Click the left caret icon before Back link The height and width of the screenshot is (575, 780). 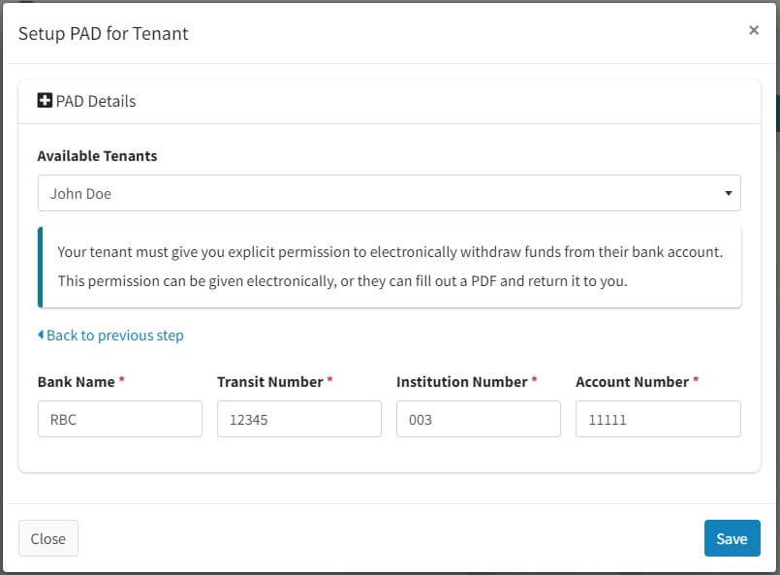tap(41, 335)
